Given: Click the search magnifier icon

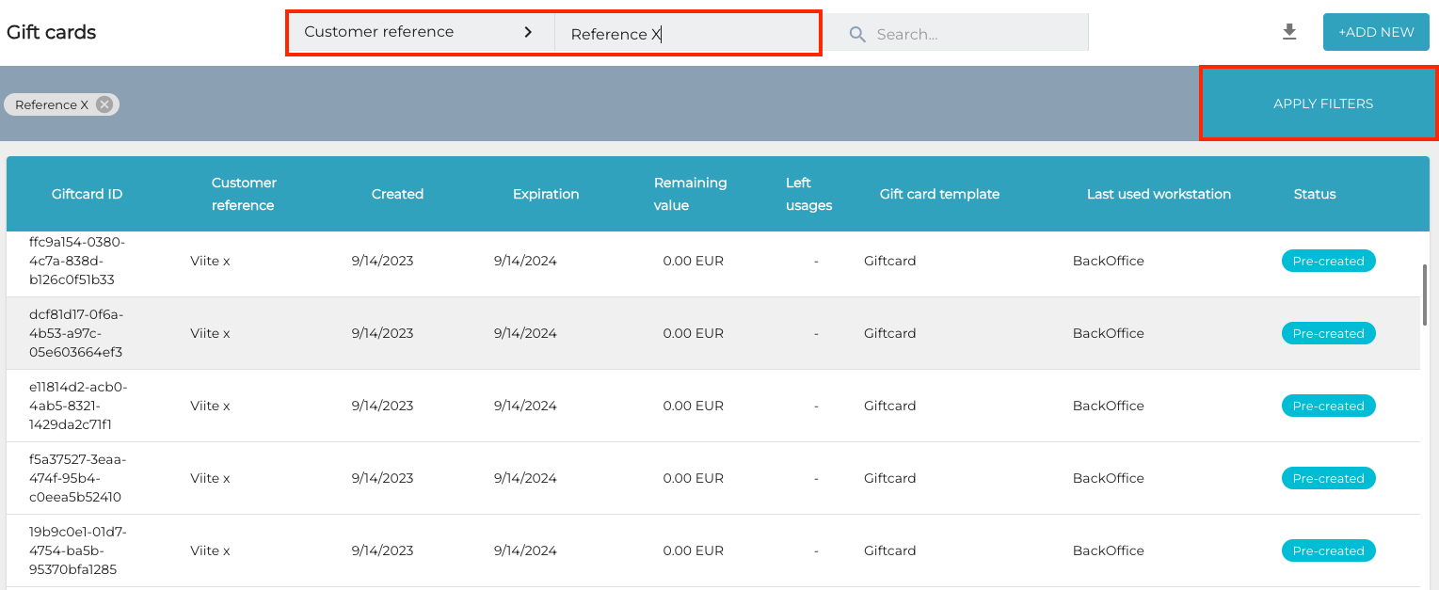Looking at the screenshot, I should point(857,34).
